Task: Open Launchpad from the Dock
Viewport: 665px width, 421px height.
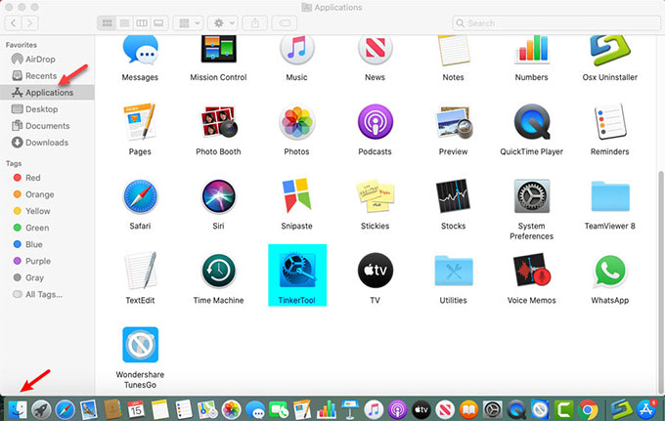Action: tap(41, 409)
